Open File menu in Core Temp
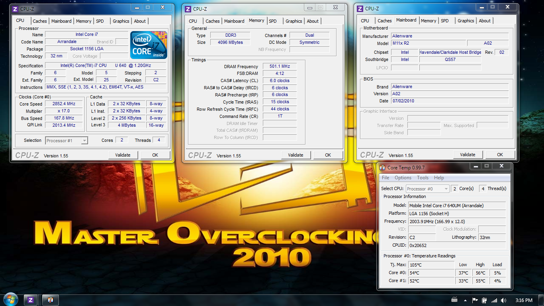Image resolution: width=544 pixels, height=306 pixels. click(385, 178)
